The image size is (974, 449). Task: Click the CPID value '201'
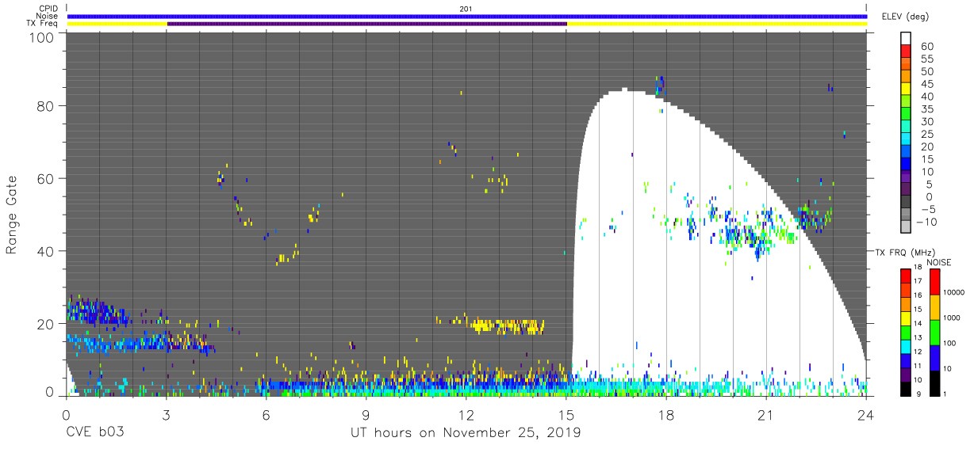466,9
